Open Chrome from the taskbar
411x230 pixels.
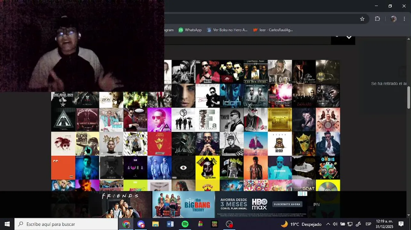(126, 224)
